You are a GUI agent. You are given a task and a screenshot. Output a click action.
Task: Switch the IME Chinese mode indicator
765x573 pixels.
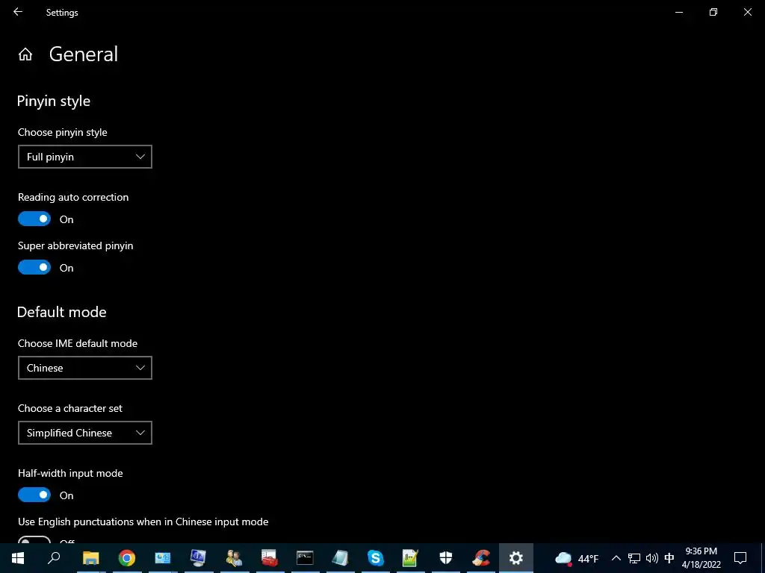click(x=669, y=558)
